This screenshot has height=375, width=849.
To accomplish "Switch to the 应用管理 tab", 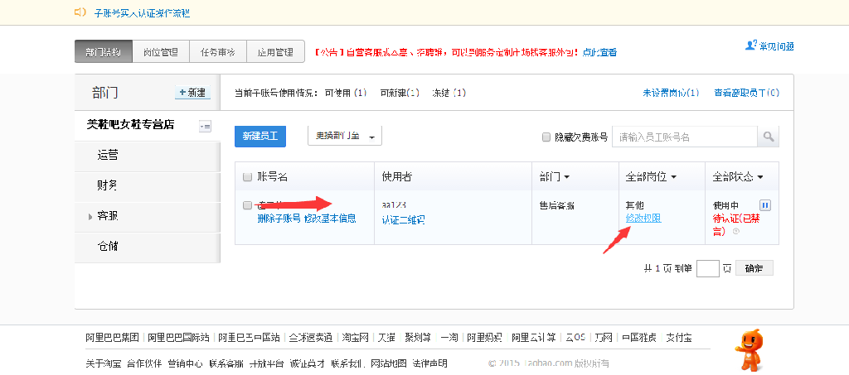I will [275, 52].
